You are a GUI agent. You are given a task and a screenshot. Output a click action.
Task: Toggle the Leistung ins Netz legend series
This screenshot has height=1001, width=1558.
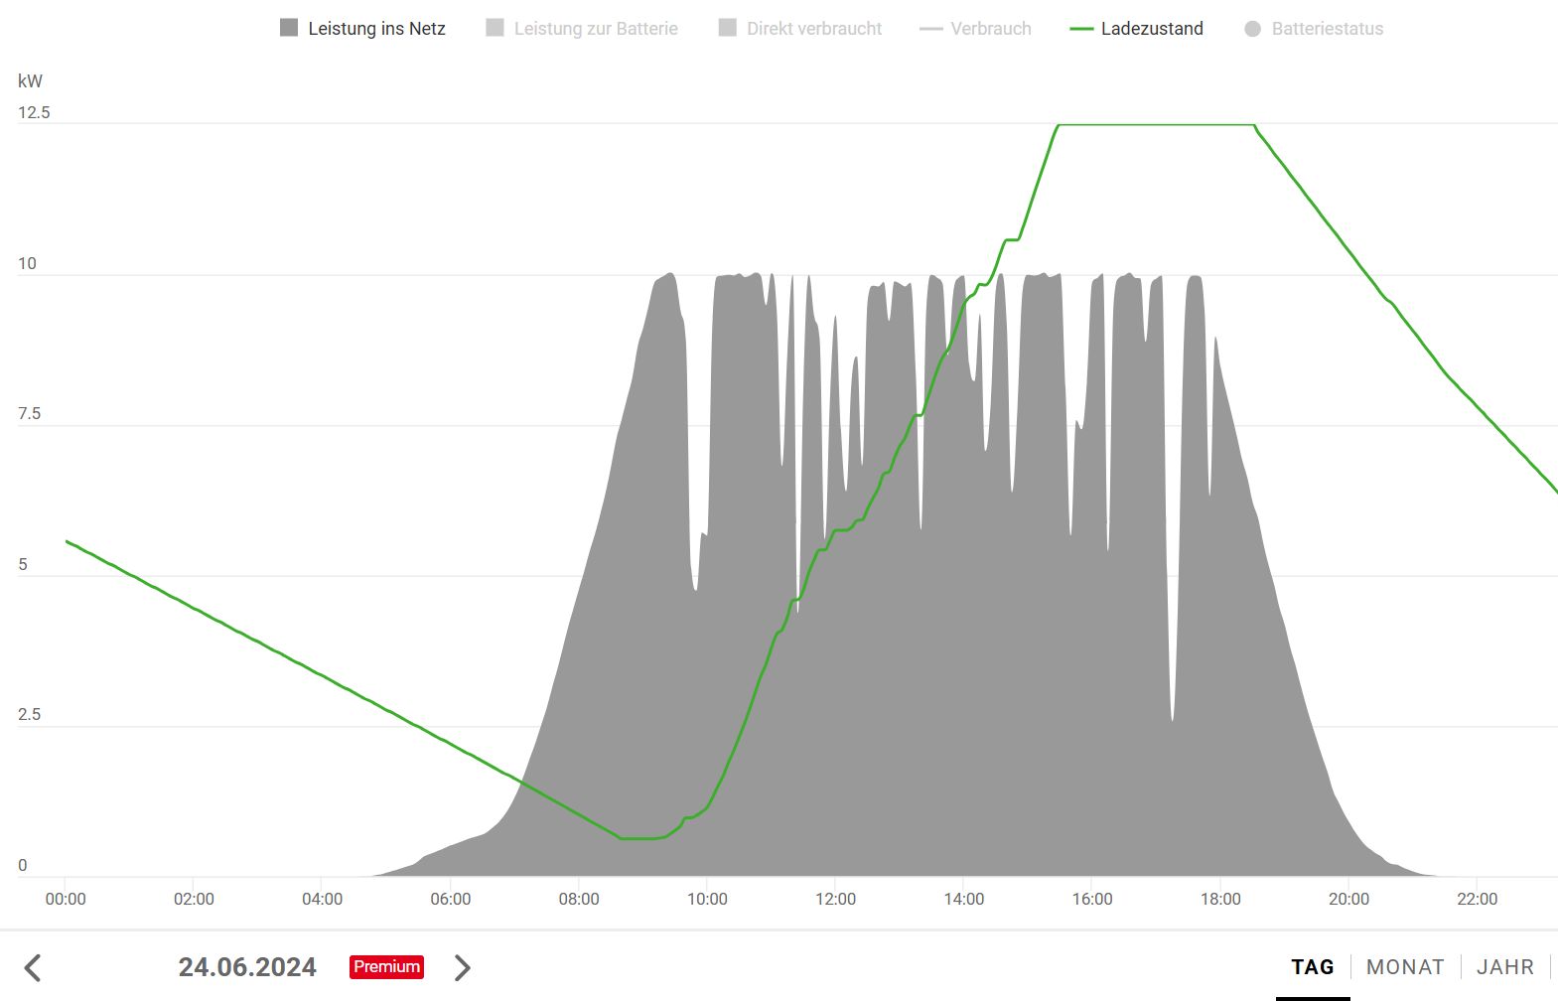[362, 29]
